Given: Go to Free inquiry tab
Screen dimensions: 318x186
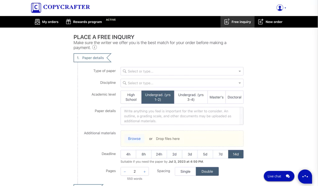Looking at the screenshot, I should point(238,22).
